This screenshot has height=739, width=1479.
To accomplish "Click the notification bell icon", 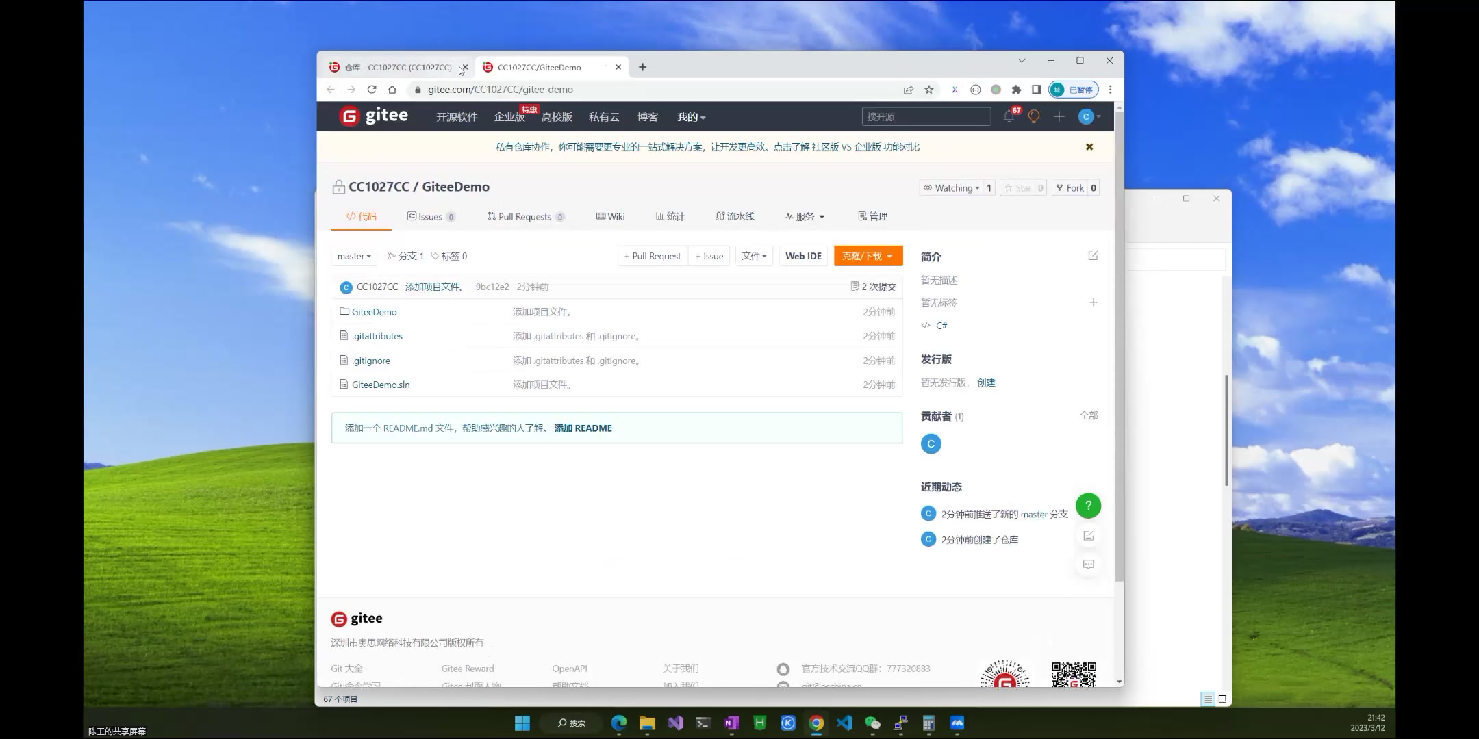I will [x=1009, y=116].
